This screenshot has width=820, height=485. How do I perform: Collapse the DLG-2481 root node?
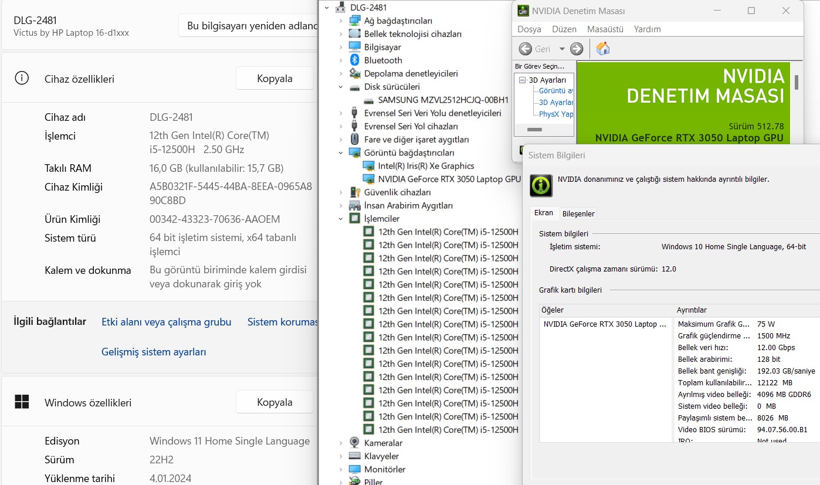tap(326, 8)
